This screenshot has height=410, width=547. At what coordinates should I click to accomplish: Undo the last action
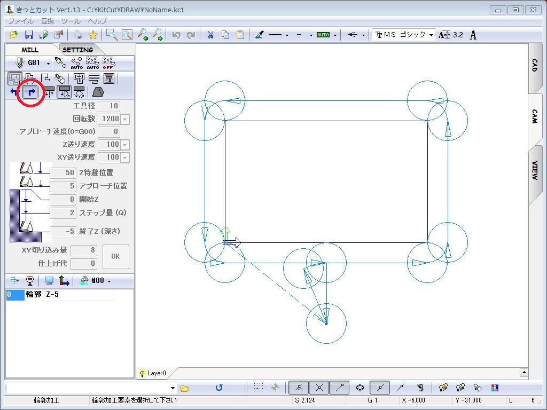(176, 35)
